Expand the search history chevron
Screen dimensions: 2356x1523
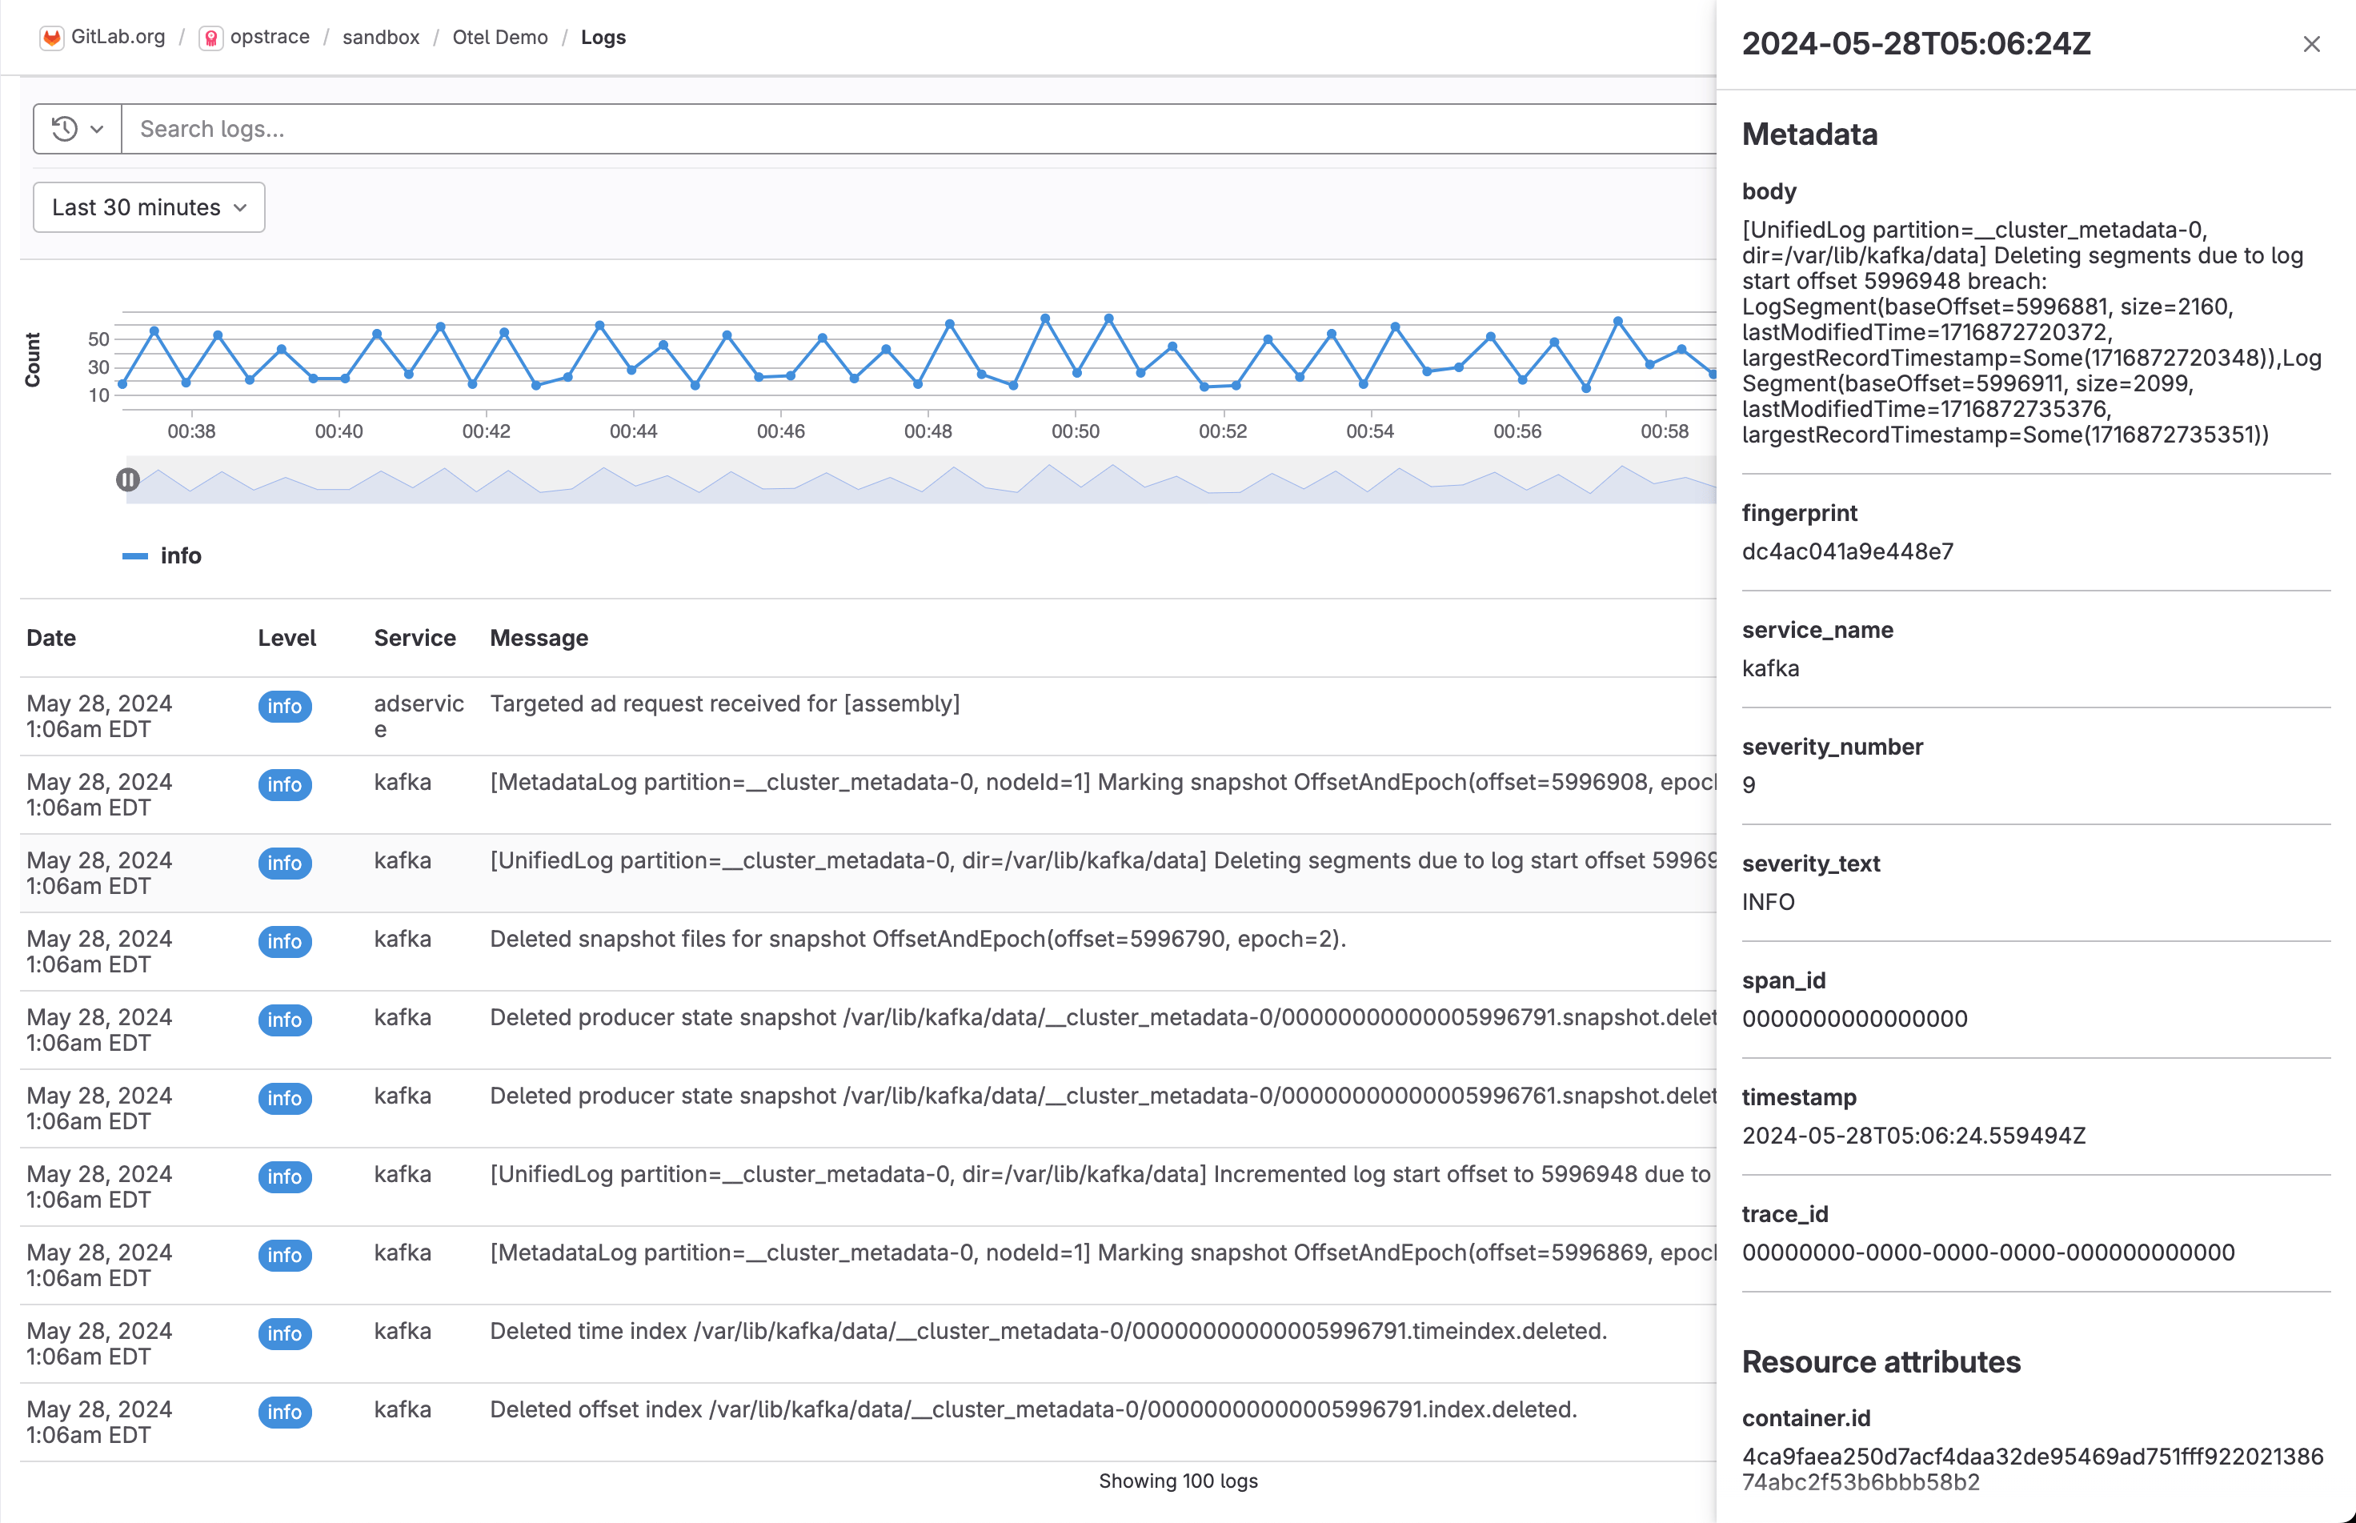pos(97,130)
